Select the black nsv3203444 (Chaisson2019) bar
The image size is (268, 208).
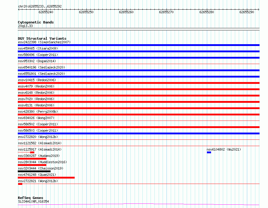(34, 171)
